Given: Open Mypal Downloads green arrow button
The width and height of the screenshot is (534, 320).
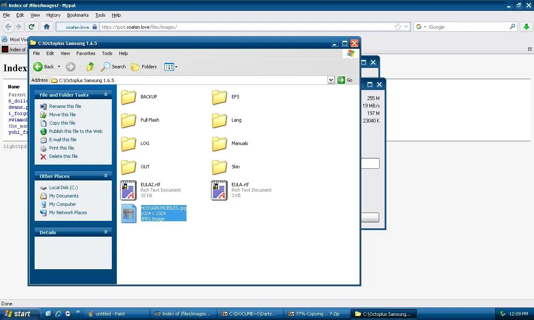Looking at the screenshot, I should click(x=526, y=27).
